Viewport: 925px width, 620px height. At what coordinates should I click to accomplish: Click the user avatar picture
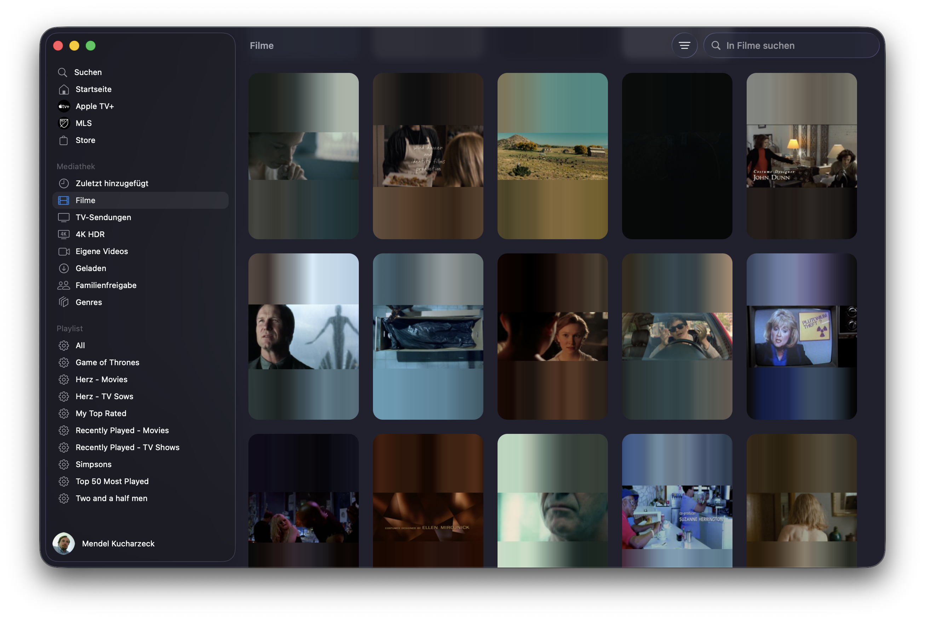[64, 544]
